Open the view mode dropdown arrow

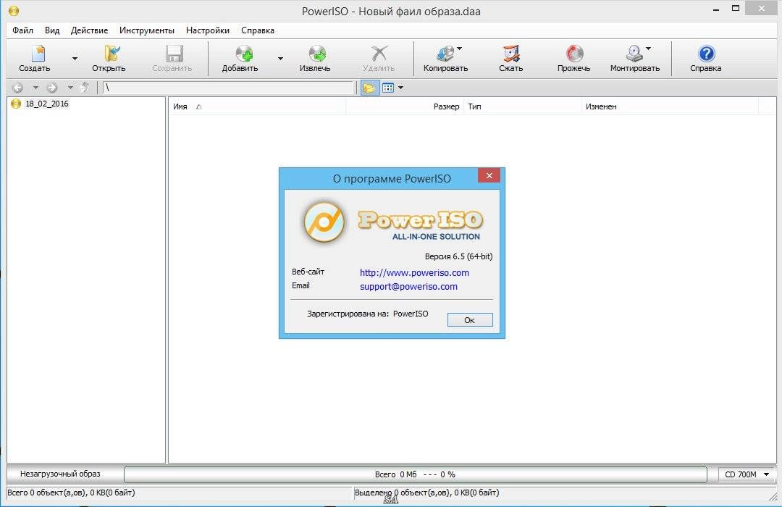400,88
